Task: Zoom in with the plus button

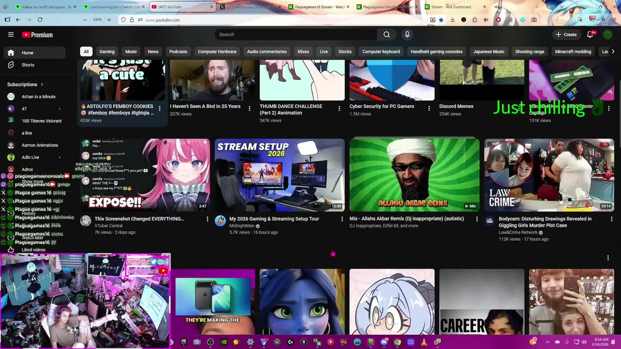Action: [109, 20]
